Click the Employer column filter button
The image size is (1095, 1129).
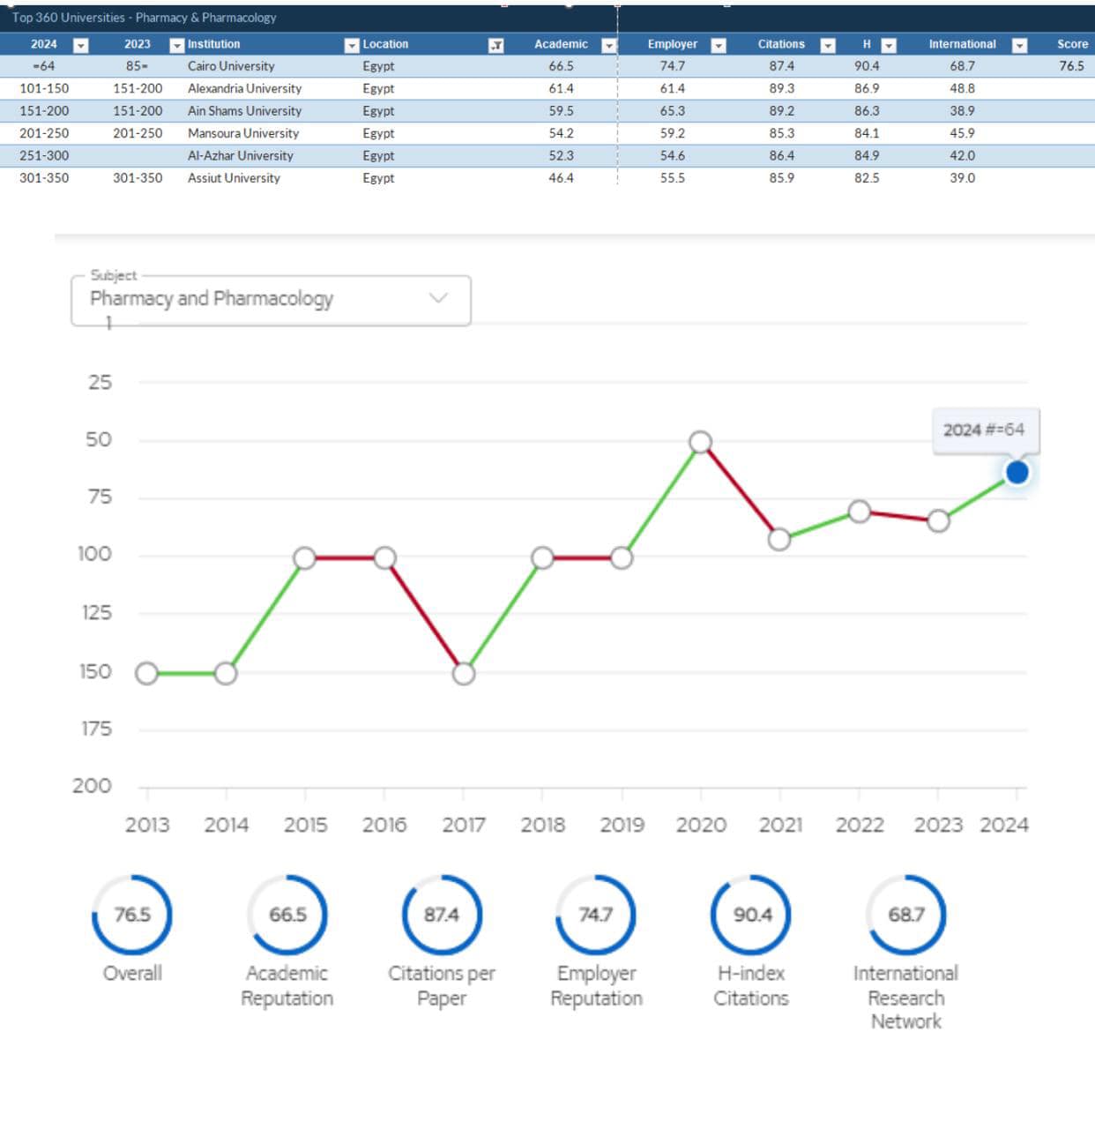tap(719, 45)
